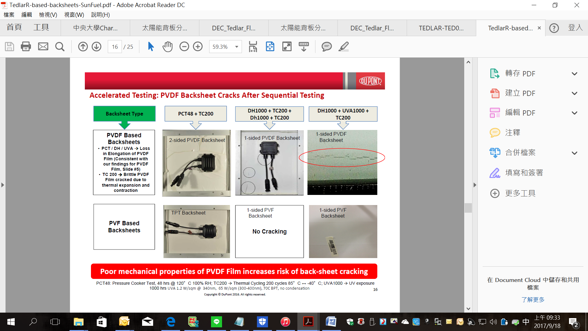Toggle fit page to window view
588x331 pixels.
270,47
